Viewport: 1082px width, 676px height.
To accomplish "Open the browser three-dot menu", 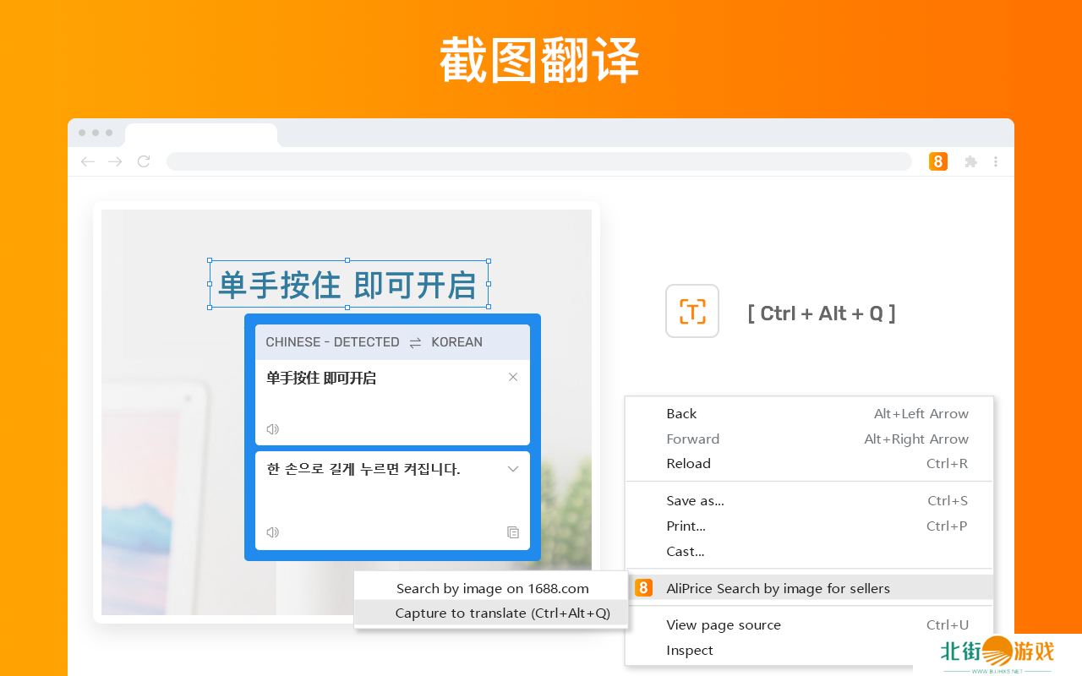I will tap(996, 161).
